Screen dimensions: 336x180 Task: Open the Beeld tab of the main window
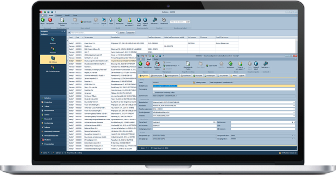click(x=67, y=15)
